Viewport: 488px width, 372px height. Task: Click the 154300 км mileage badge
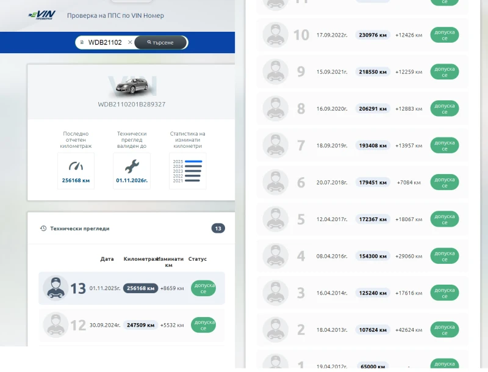pyautogui.click(x=373, y=256)
